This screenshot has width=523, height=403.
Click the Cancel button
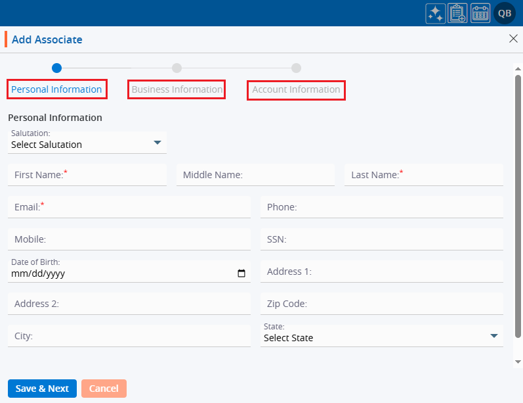(104, 389)
